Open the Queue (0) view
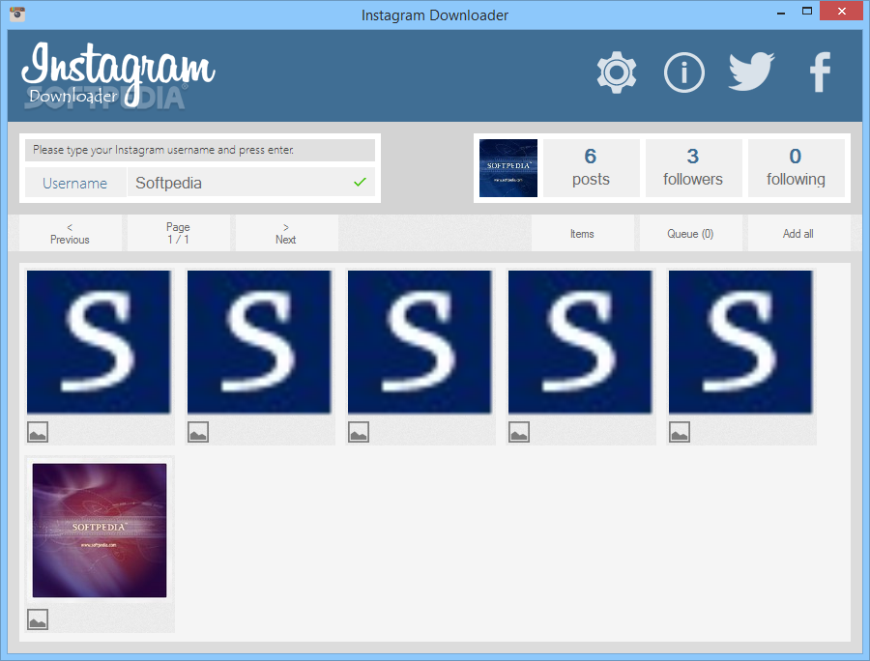Screen dimensions: 870x661 click(x=690, y=234)
